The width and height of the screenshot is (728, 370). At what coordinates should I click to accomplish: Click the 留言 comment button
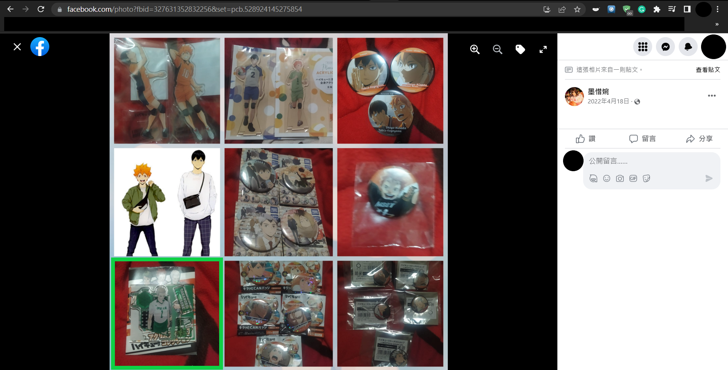pos(642,139)
